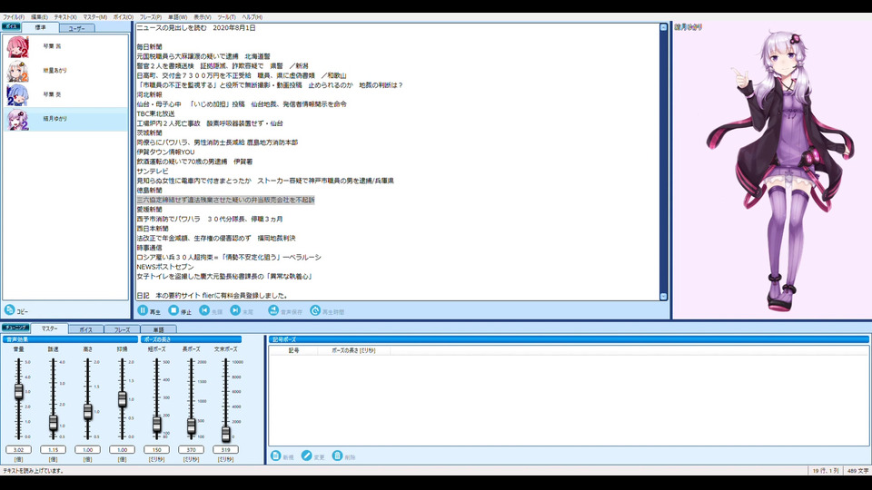Image resolution: width=872 pixels, height=490 pixels.
Task: Click the text editor scrollbar up arrow
Action: (663, 27)
